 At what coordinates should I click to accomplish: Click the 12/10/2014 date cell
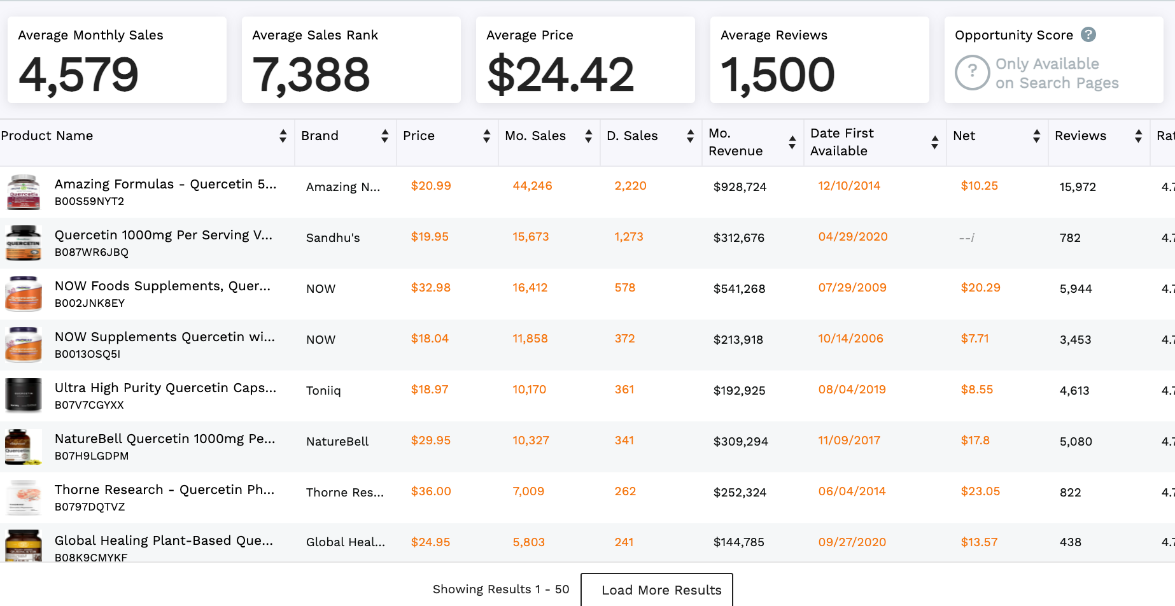(849, 185)
